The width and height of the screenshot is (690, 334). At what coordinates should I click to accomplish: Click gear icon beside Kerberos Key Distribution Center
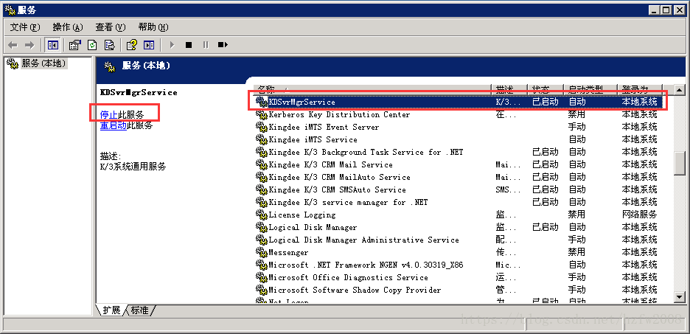point(262,115)
